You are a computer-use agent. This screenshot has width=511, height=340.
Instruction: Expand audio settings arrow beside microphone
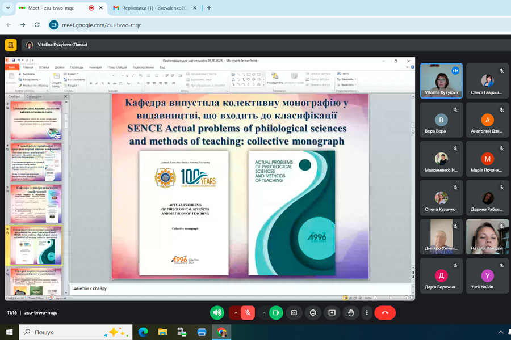pyautogui.click(x=236, y=312)
